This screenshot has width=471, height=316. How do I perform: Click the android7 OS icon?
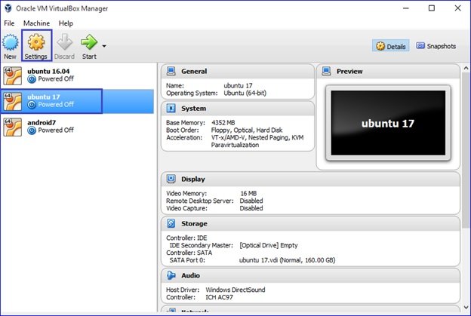click(12, 127)
